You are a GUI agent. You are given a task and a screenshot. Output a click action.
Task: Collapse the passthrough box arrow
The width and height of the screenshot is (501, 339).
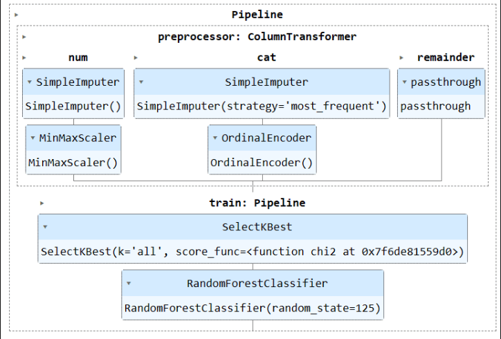(404, 82)
